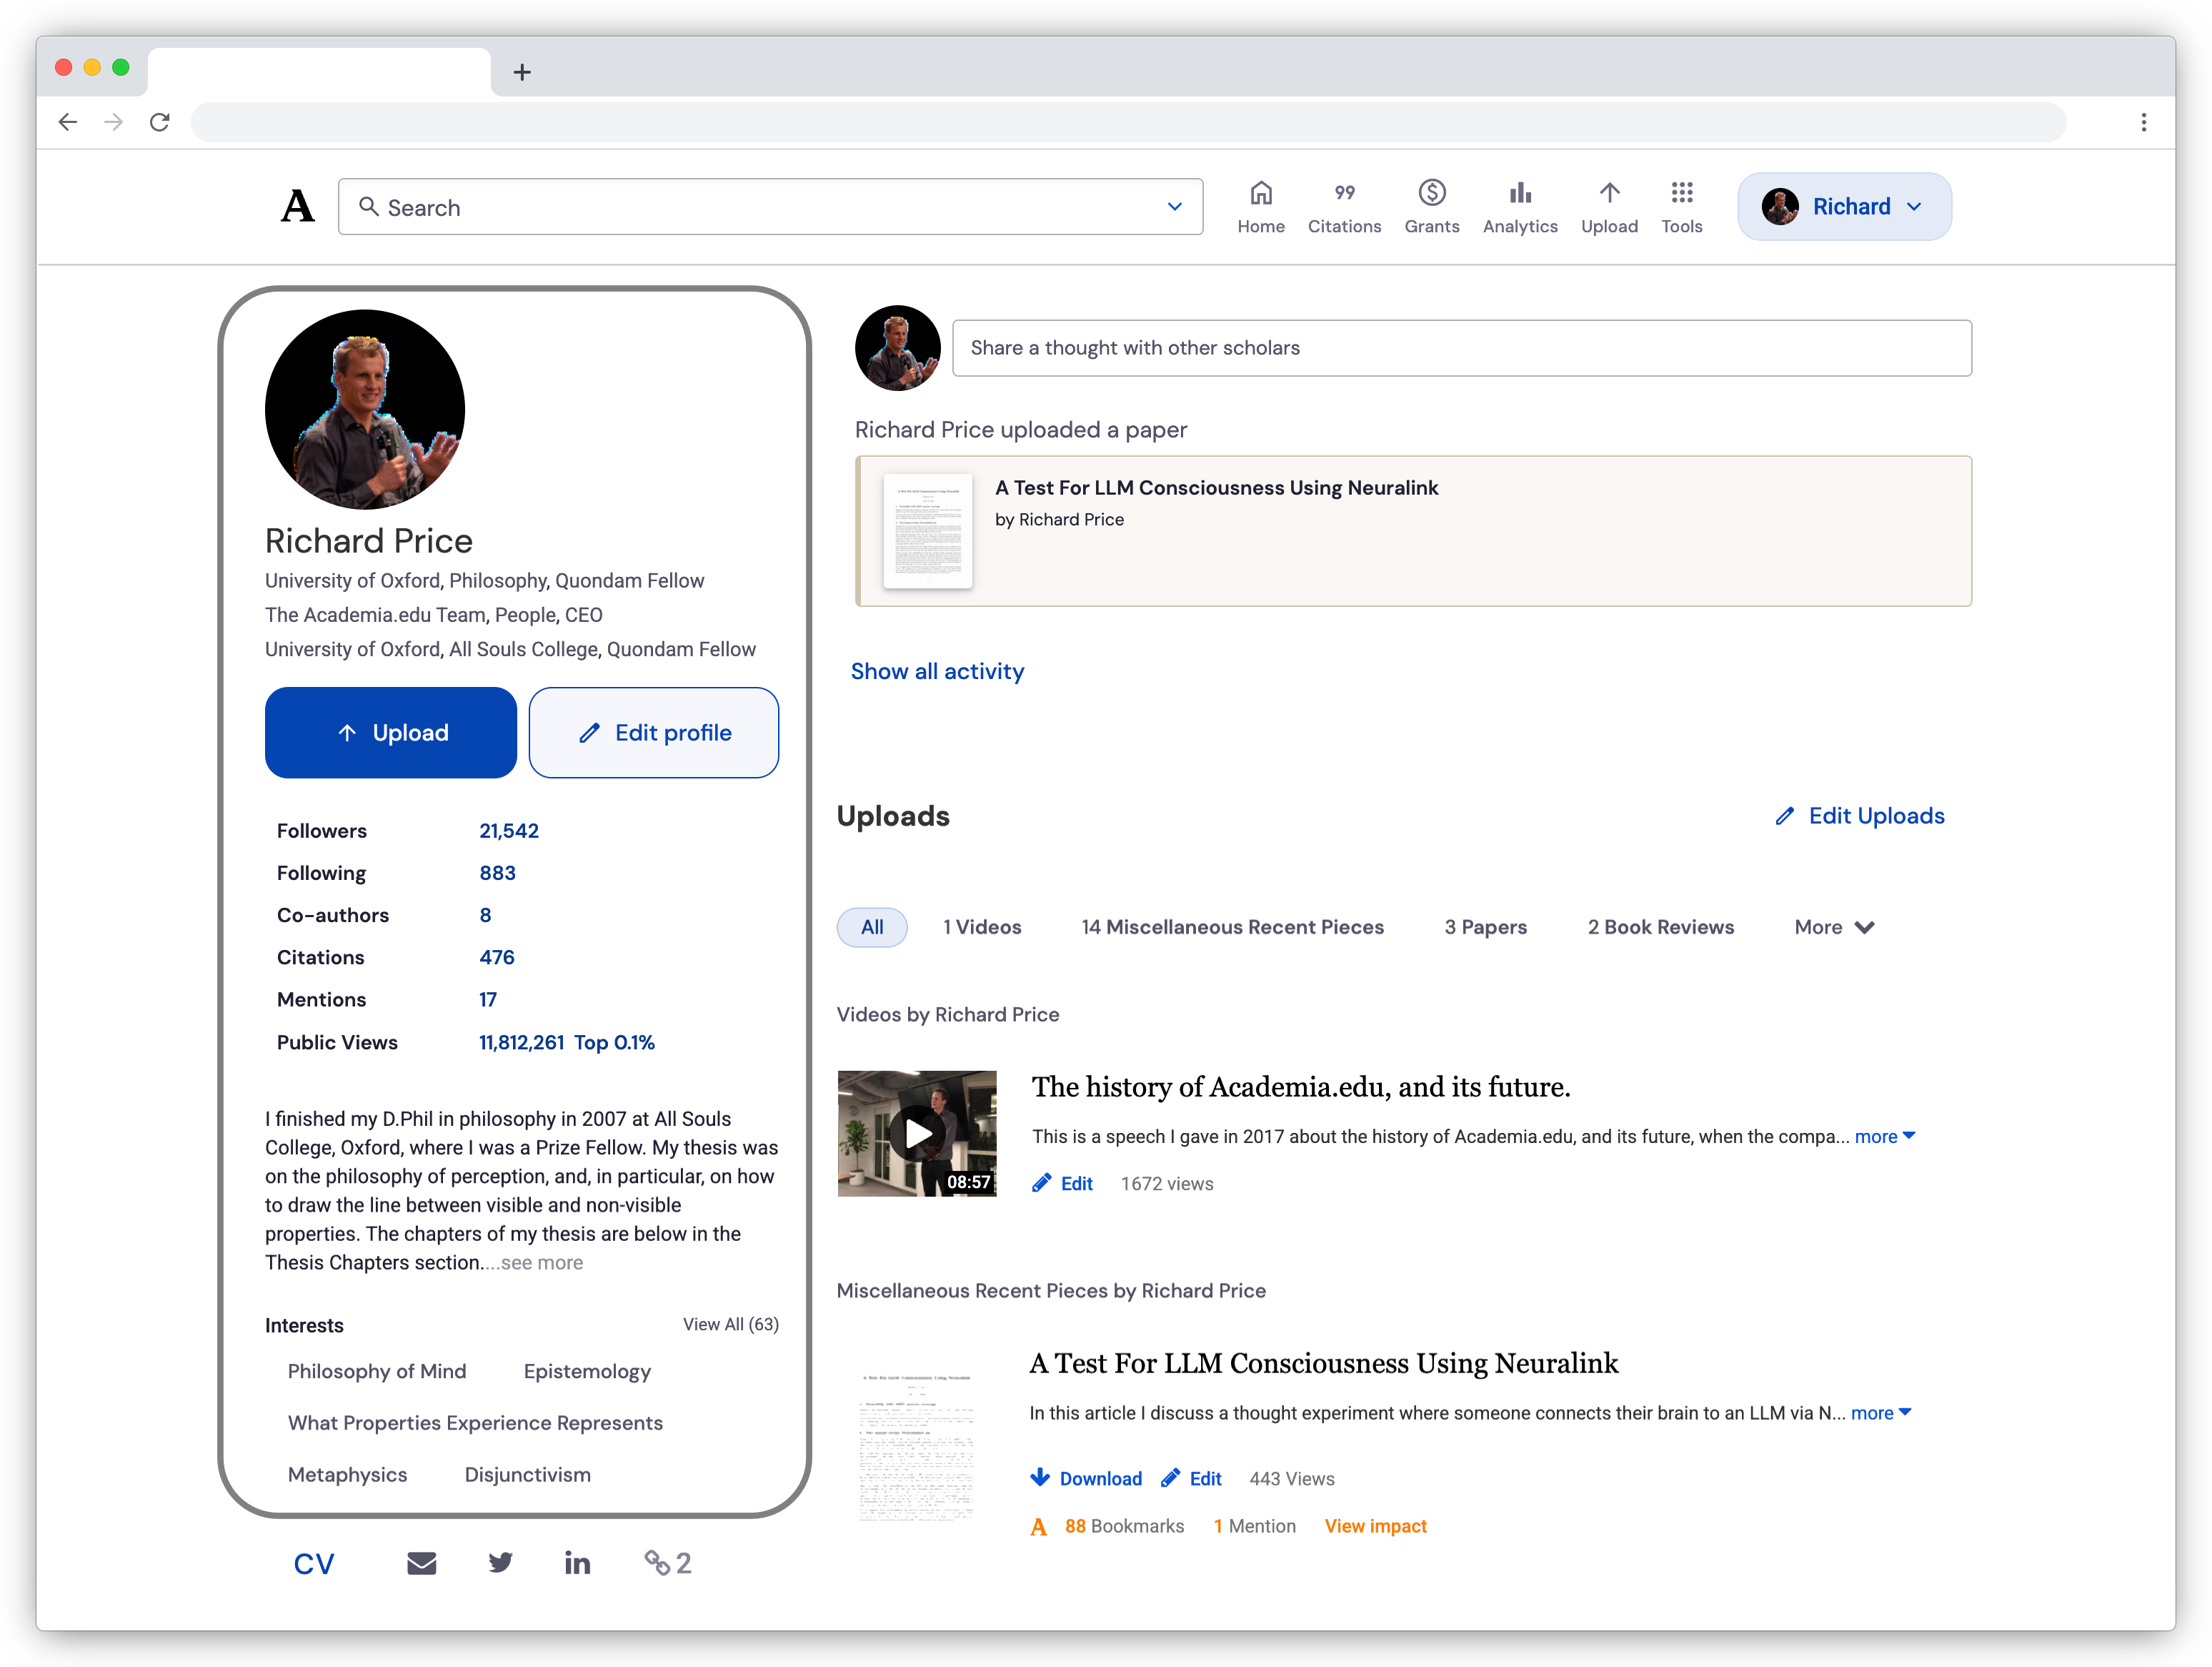Click Show all activity link

[937, 671]
